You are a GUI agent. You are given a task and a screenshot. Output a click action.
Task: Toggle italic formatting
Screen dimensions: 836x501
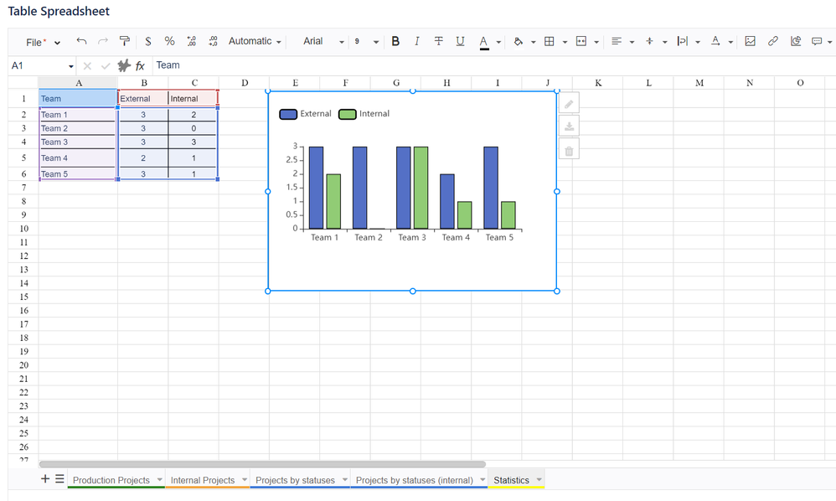[x=417, y=41]
